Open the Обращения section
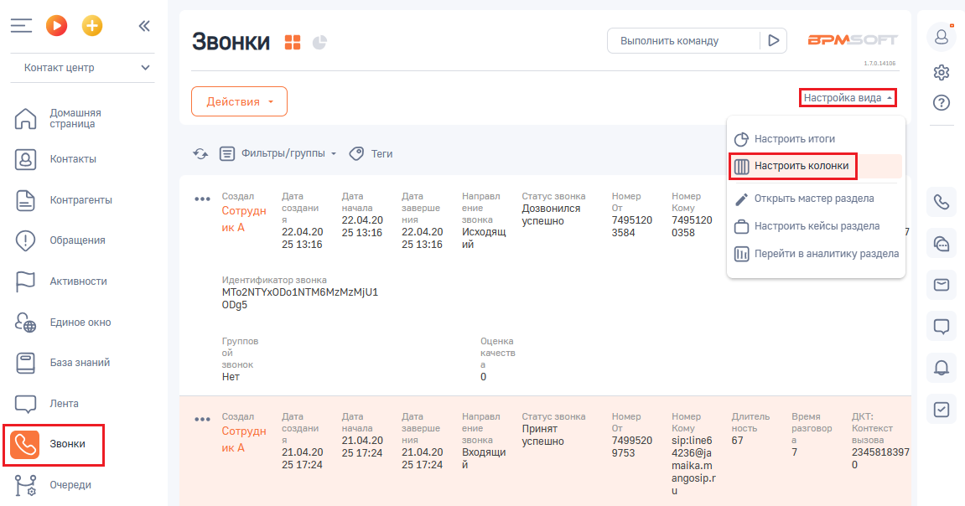This screenshot has height=506, width=965. (x=60, y=240)
